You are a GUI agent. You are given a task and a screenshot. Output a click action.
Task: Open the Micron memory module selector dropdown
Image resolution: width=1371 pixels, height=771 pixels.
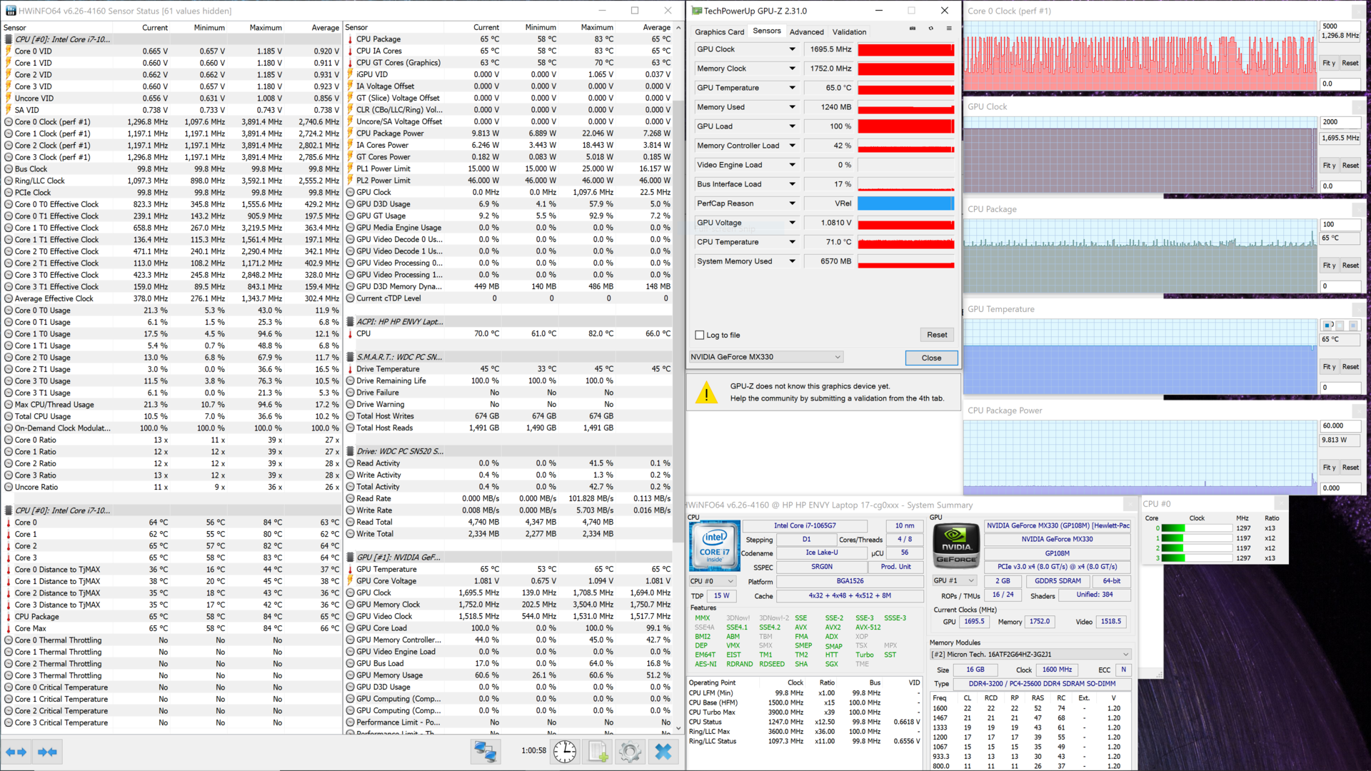1030,655
